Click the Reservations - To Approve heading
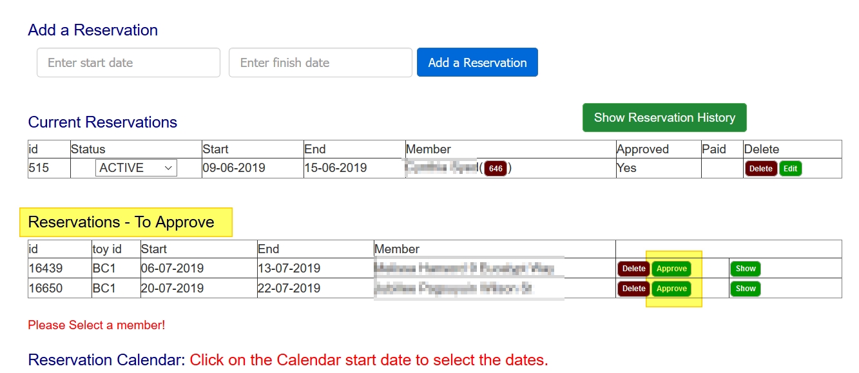859x373 pixels. pos(121,222)
